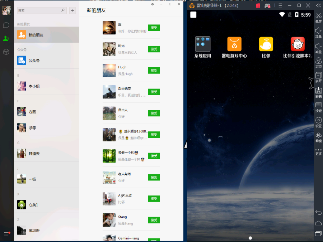
Task: Click the tool below 设置 in emulator sidebar
Action: pos(318,137)
